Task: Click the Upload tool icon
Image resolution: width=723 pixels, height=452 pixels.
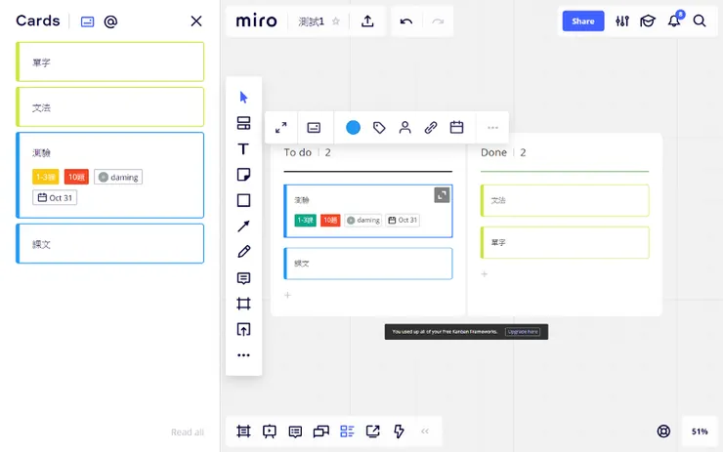Action: [243, 329]
